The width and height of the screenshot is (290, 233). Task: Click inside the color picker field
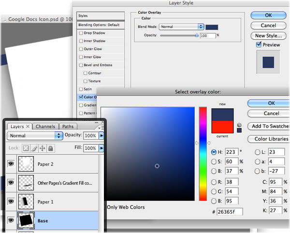pyautogui.click(x=147, y=154)
